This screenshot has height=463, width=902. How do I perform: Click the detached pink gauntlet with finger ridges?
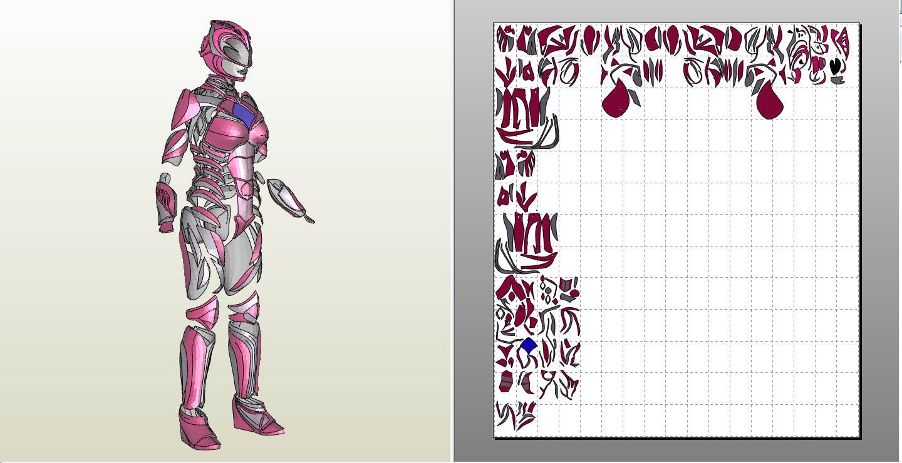(167, 204)
